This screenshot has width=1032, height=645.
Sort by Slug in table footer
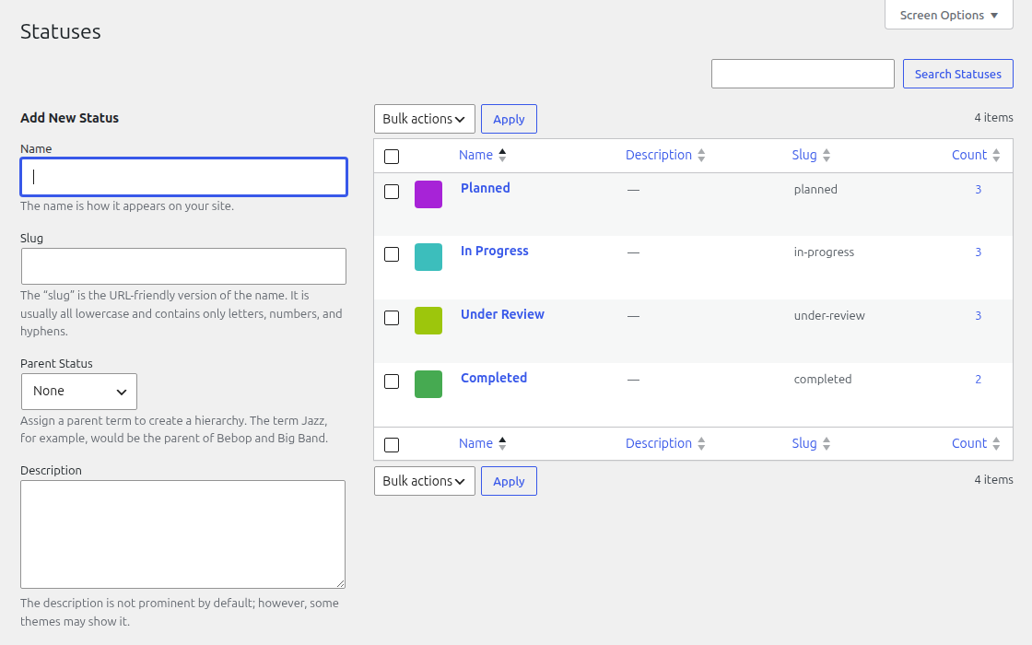(x=811, y=443)
